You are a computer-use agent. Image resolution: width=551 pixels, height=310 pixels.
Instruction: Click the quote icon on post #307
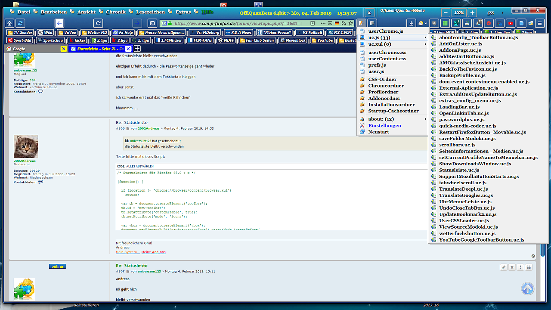529,267
